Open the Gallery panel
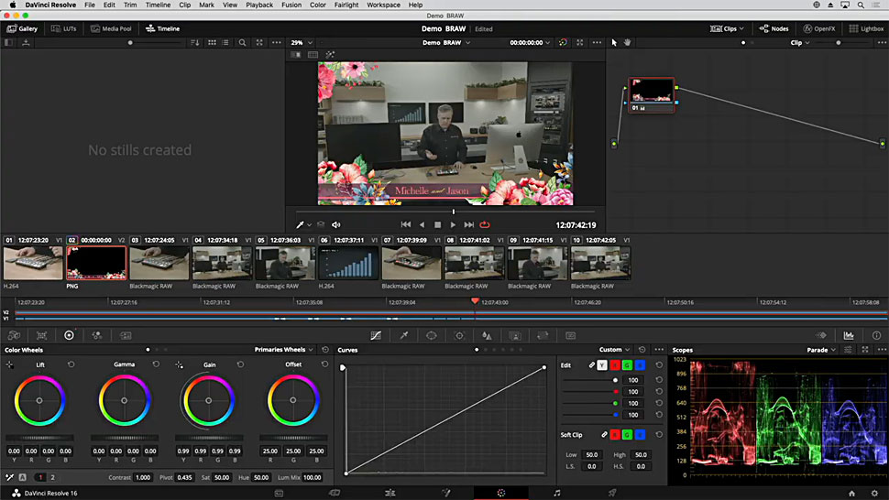The width and height of the screenshot is (889, 500). [x=22, y=28]
